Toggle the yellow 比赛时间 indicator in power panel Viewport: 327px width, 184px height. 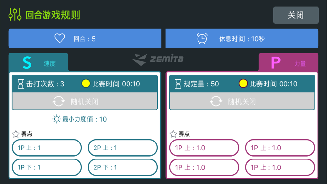[x=243, y=84]
